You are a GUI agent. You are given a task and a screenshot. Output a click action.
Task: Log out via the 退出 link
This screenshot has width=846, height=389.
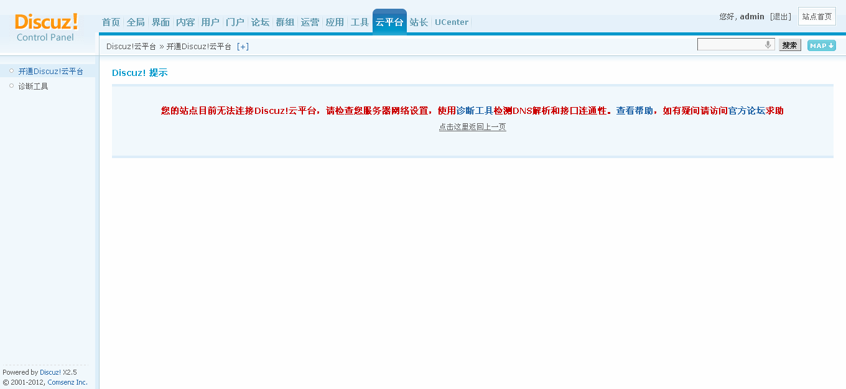point(781,17)
